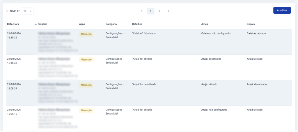This screenshot has height=132, width=298.
Task: Click Configurações - Zonas Meli in 16:35:32 row
Action: [x=115, y=35]
